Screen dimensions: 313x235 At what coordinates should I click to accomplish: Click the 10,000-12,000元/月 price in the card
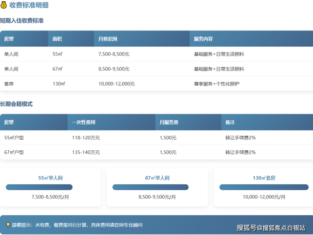(264, 197)
